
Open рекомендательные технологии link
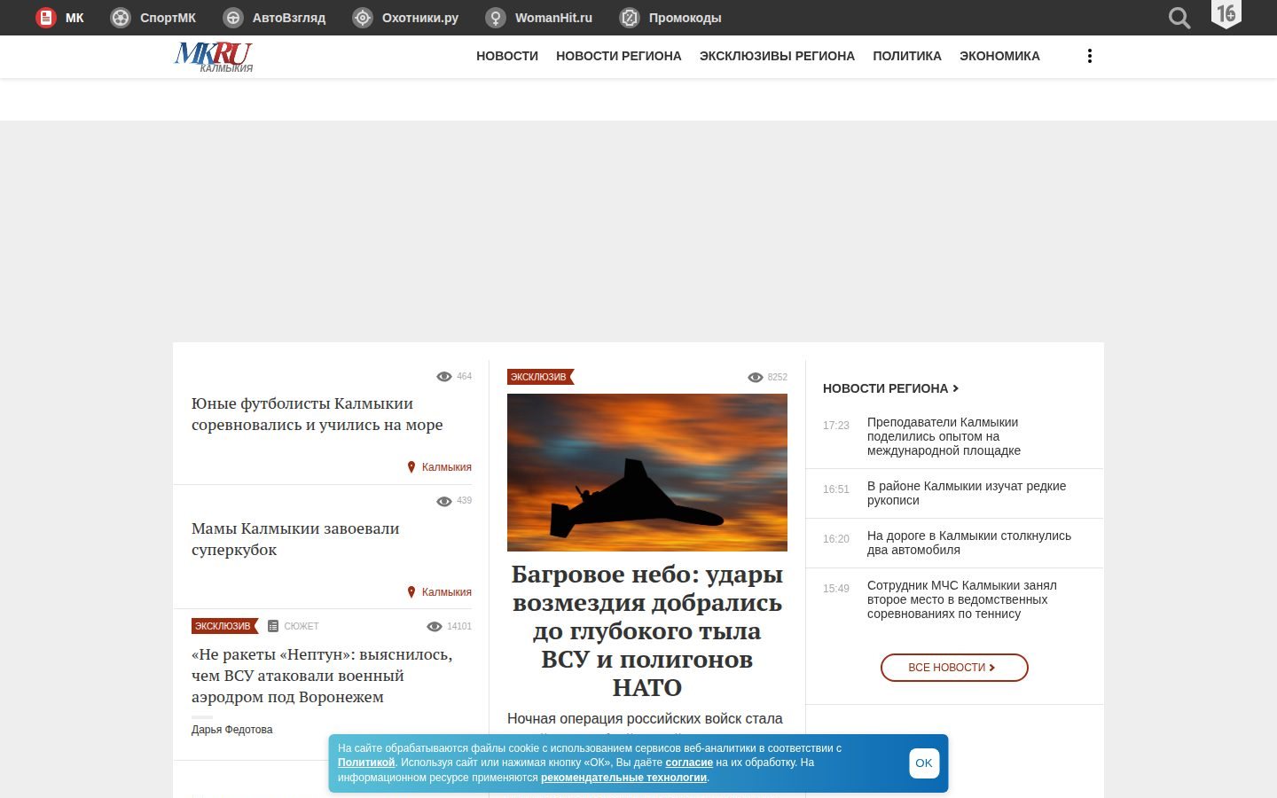(x=623, y=778)
